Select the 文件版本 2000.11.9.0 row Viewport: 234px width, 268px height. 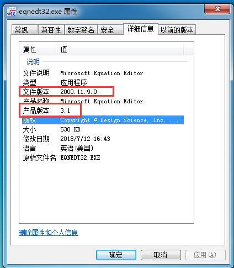[103, 92]
